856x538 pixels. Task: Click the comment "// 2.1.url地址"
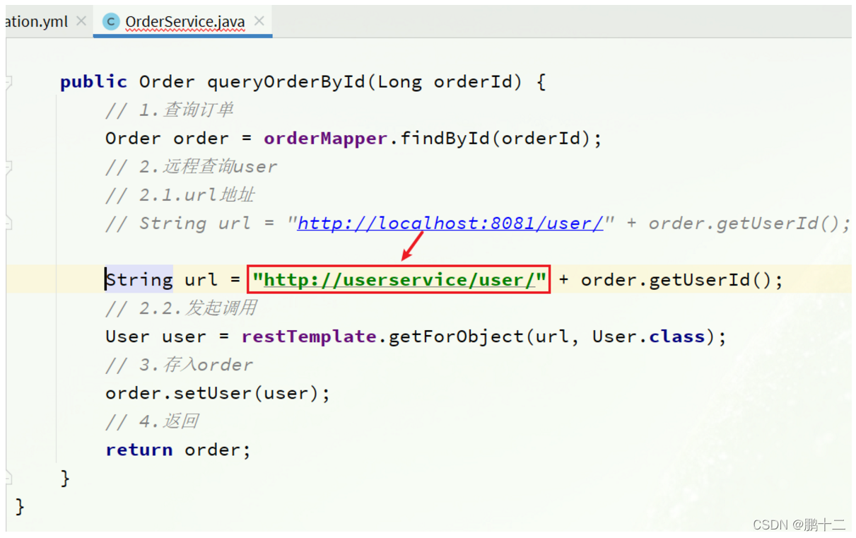pos(180,195)
